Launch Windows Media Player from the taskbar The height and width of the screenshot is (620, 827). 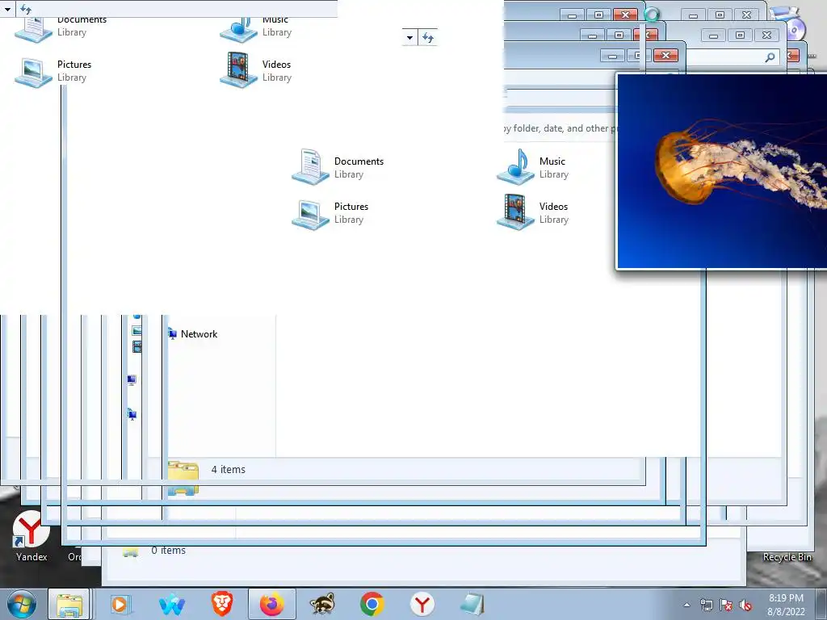coord(120,604)
